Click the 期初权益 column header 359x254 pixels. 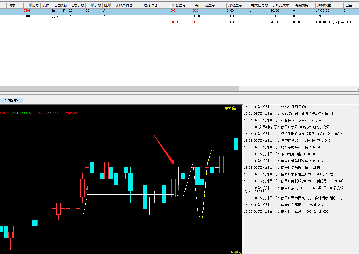(x=324, y=5)
